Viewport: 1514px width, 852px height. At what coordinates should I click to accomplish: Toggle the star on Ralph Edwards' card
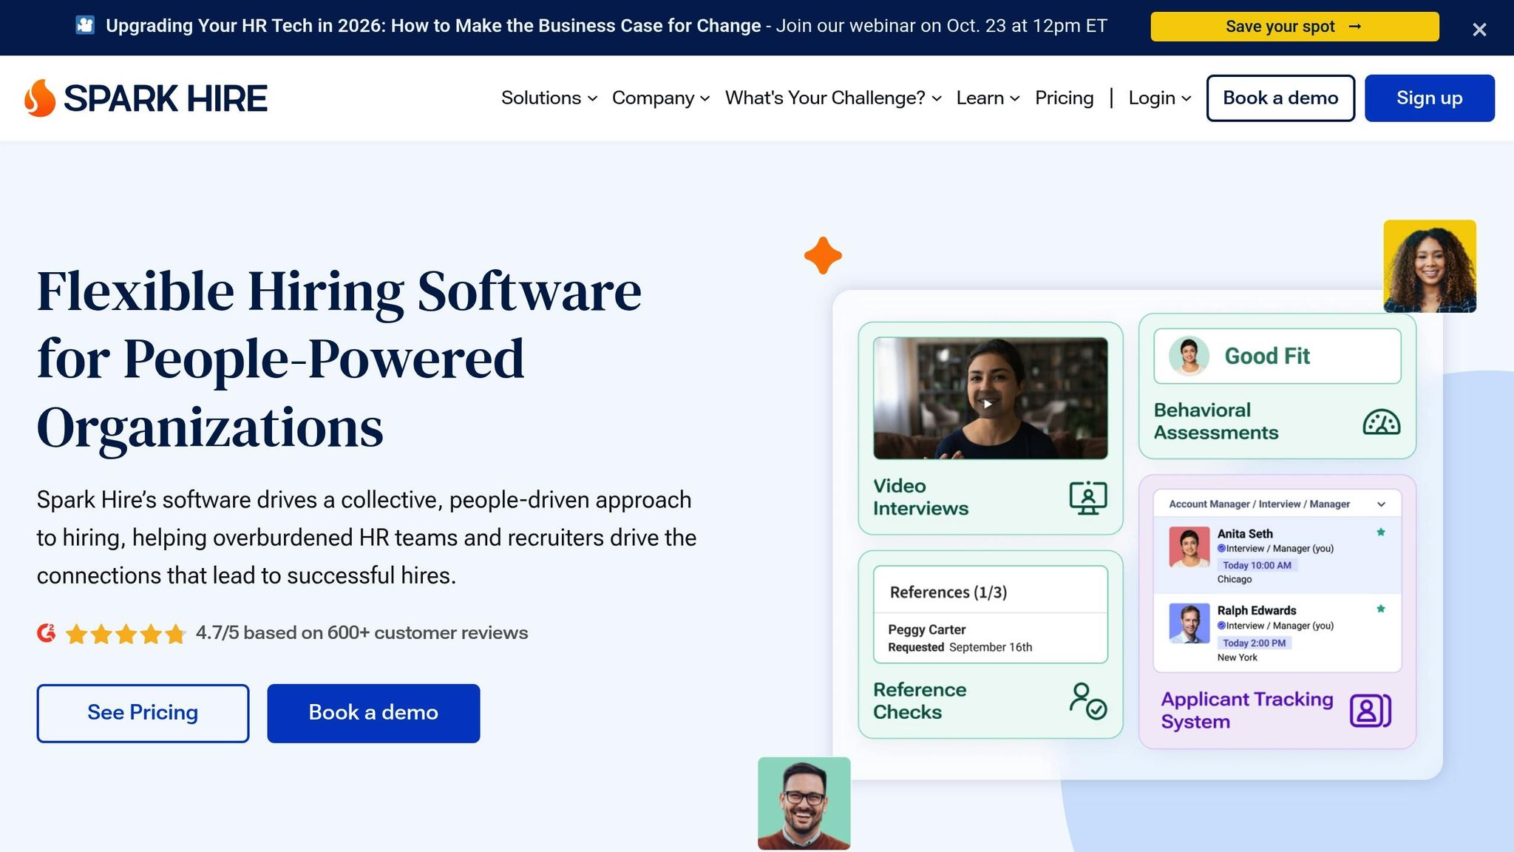1380,609
